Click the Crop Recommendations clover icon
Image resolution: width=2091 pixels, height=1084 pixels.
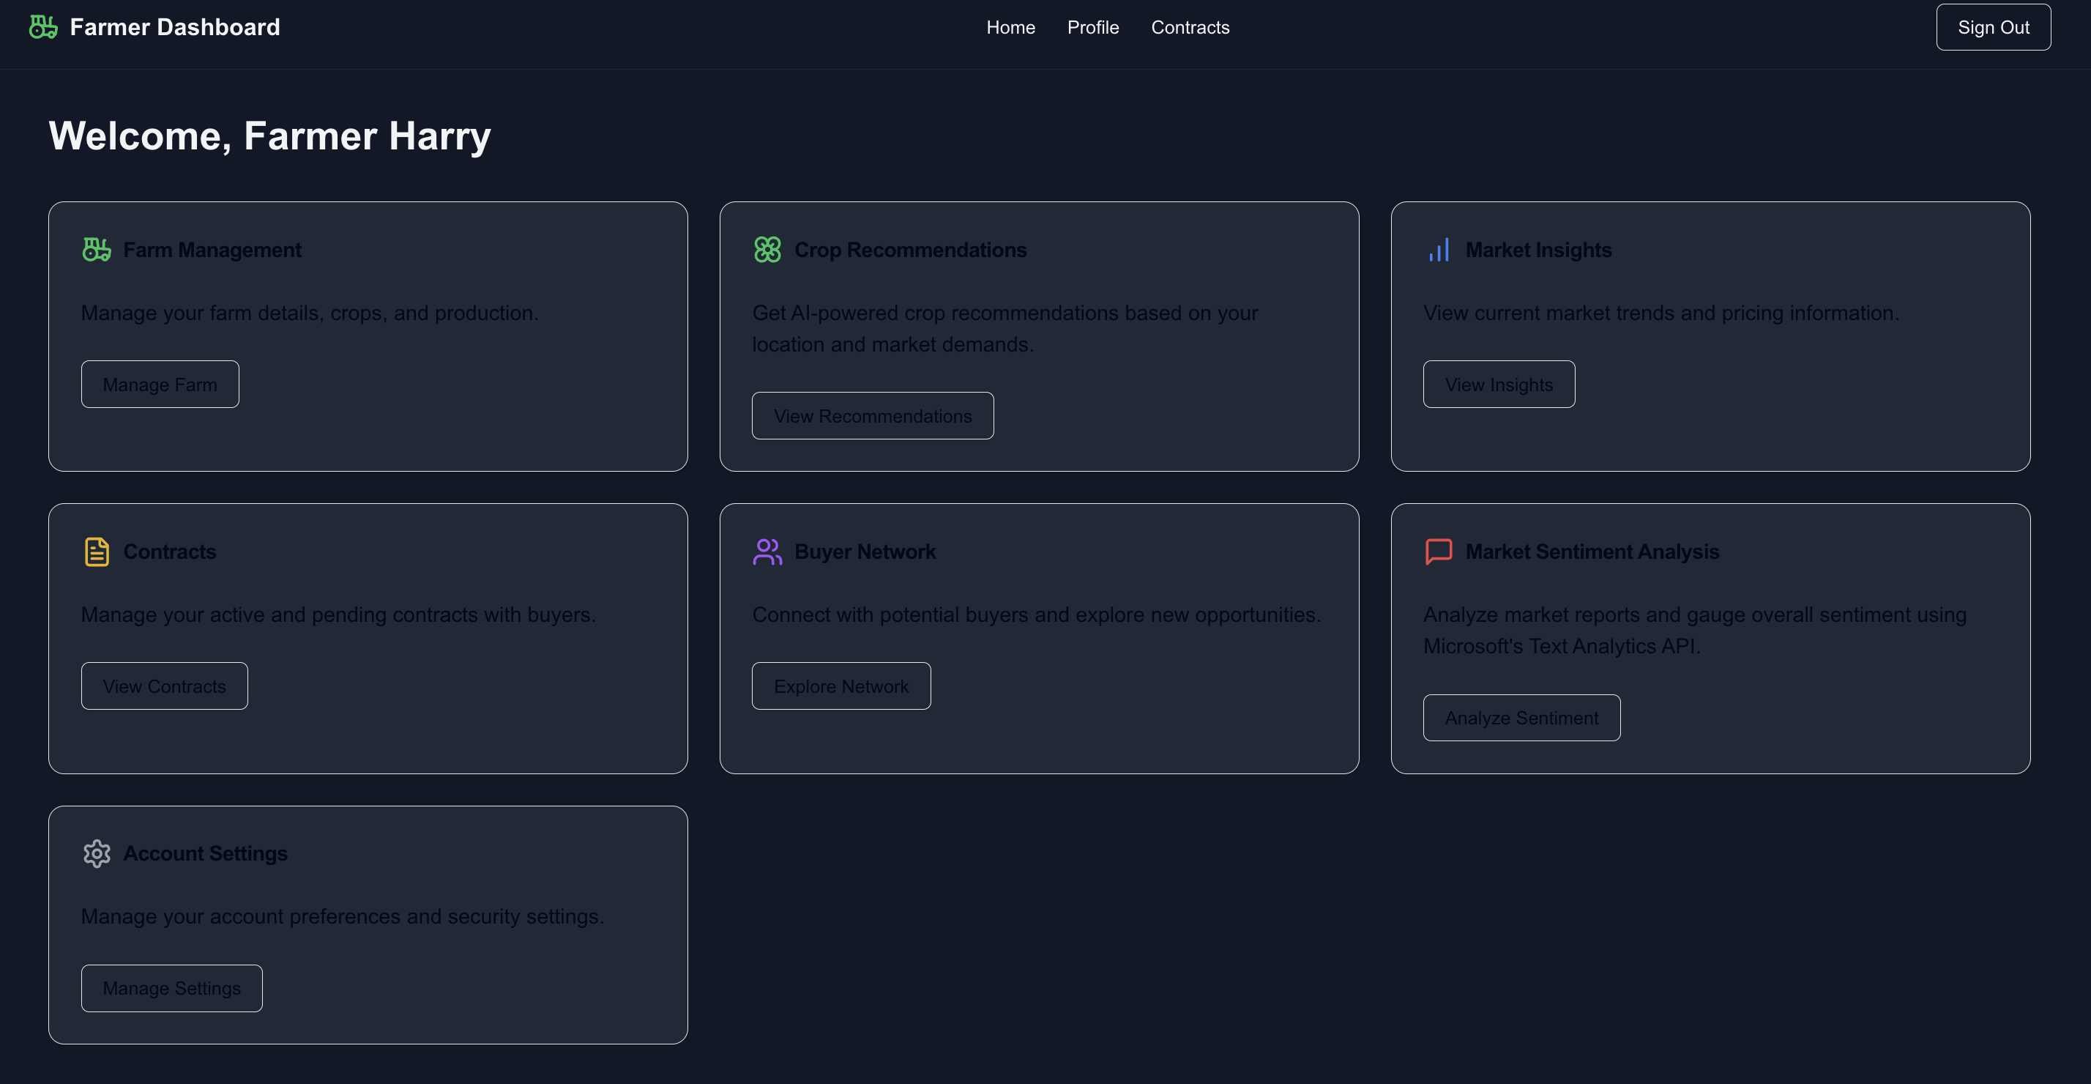(x=767, y=249)
